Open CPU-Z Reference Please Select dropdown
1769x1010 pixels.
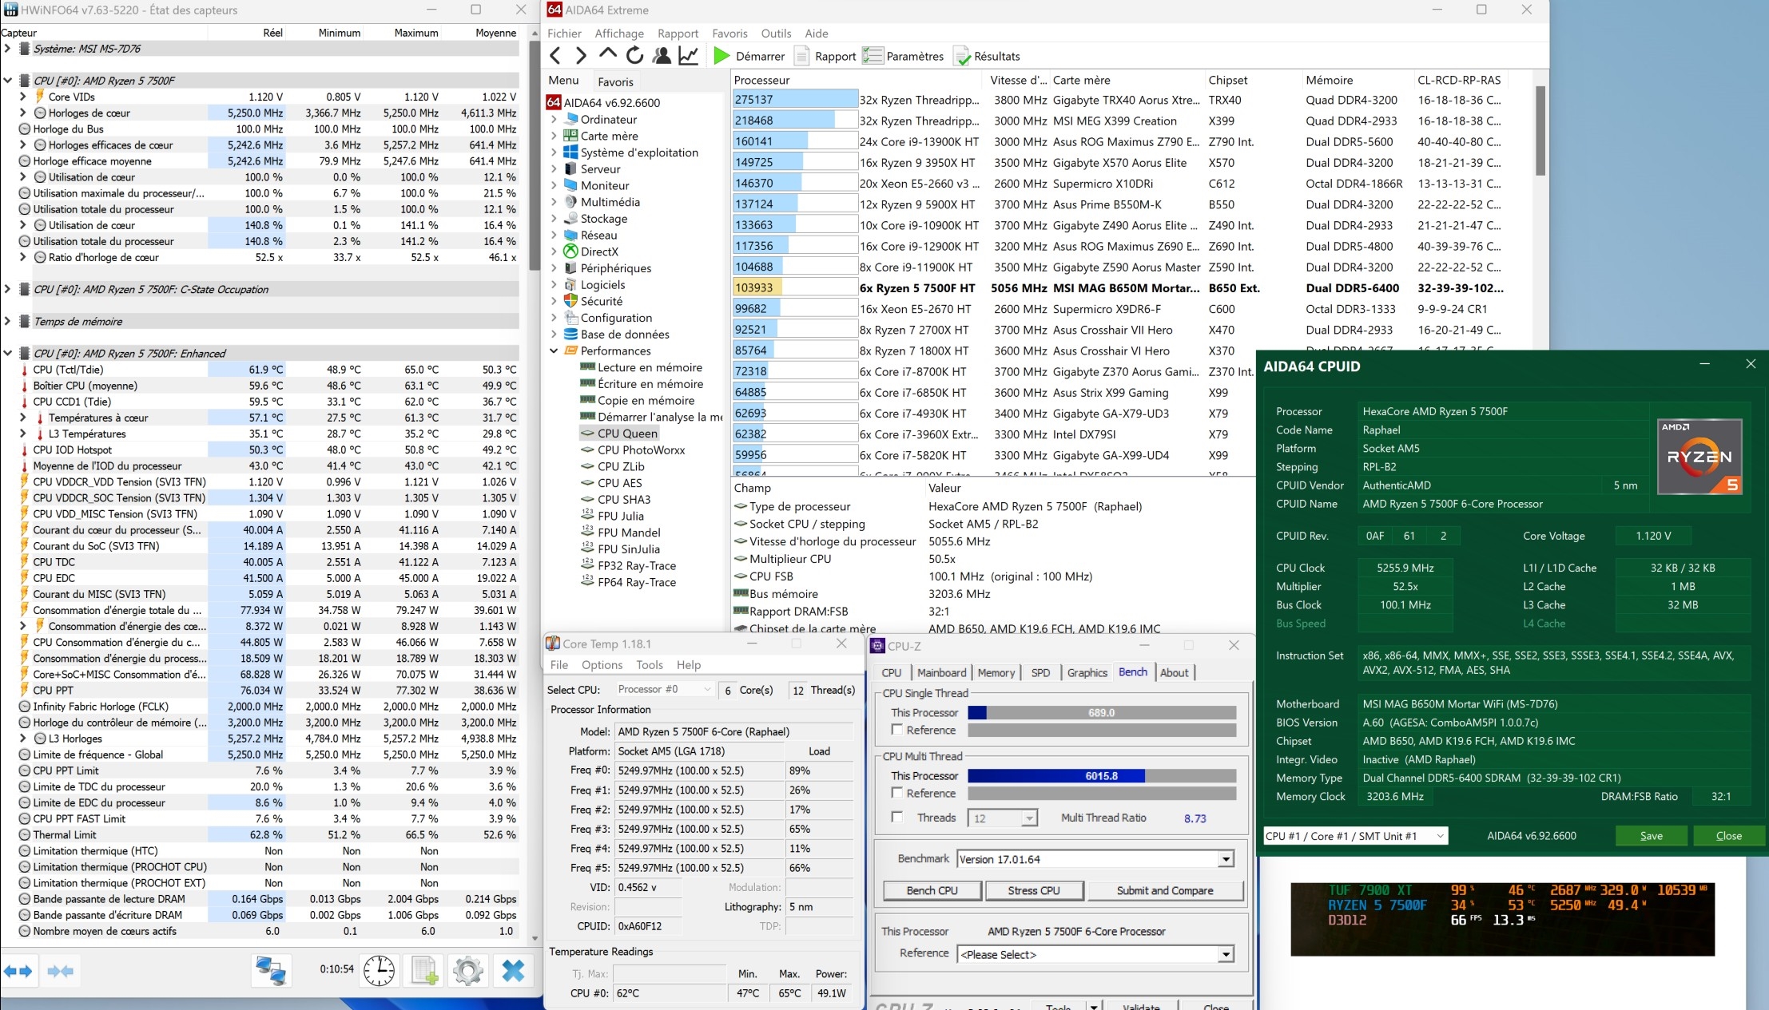1226,955
